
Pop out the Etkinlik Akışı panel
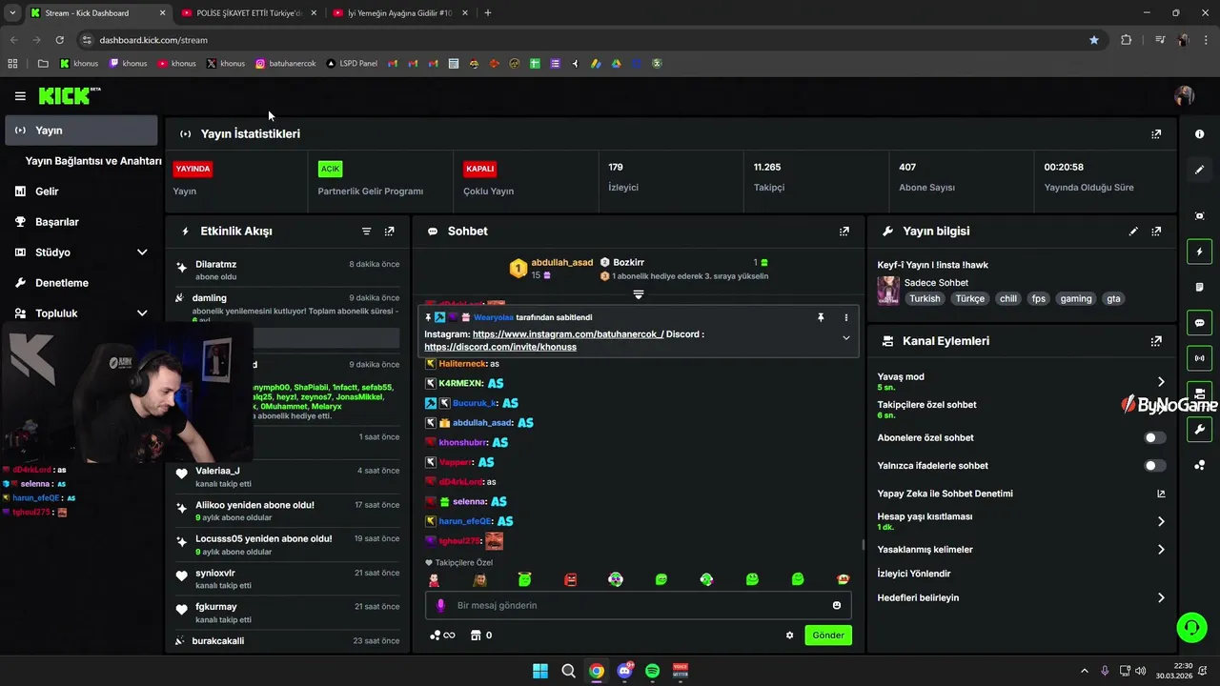(389, 232)
